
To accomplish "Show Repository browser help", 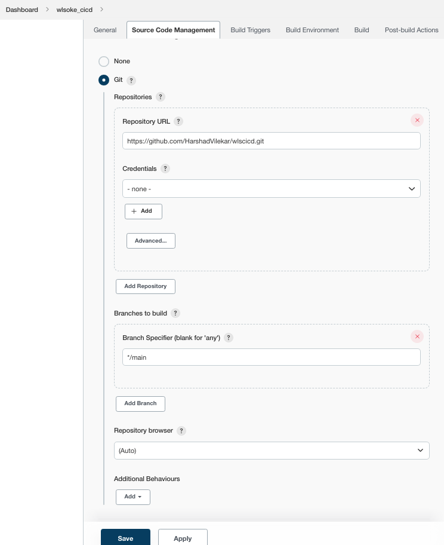I will [181, 431].
